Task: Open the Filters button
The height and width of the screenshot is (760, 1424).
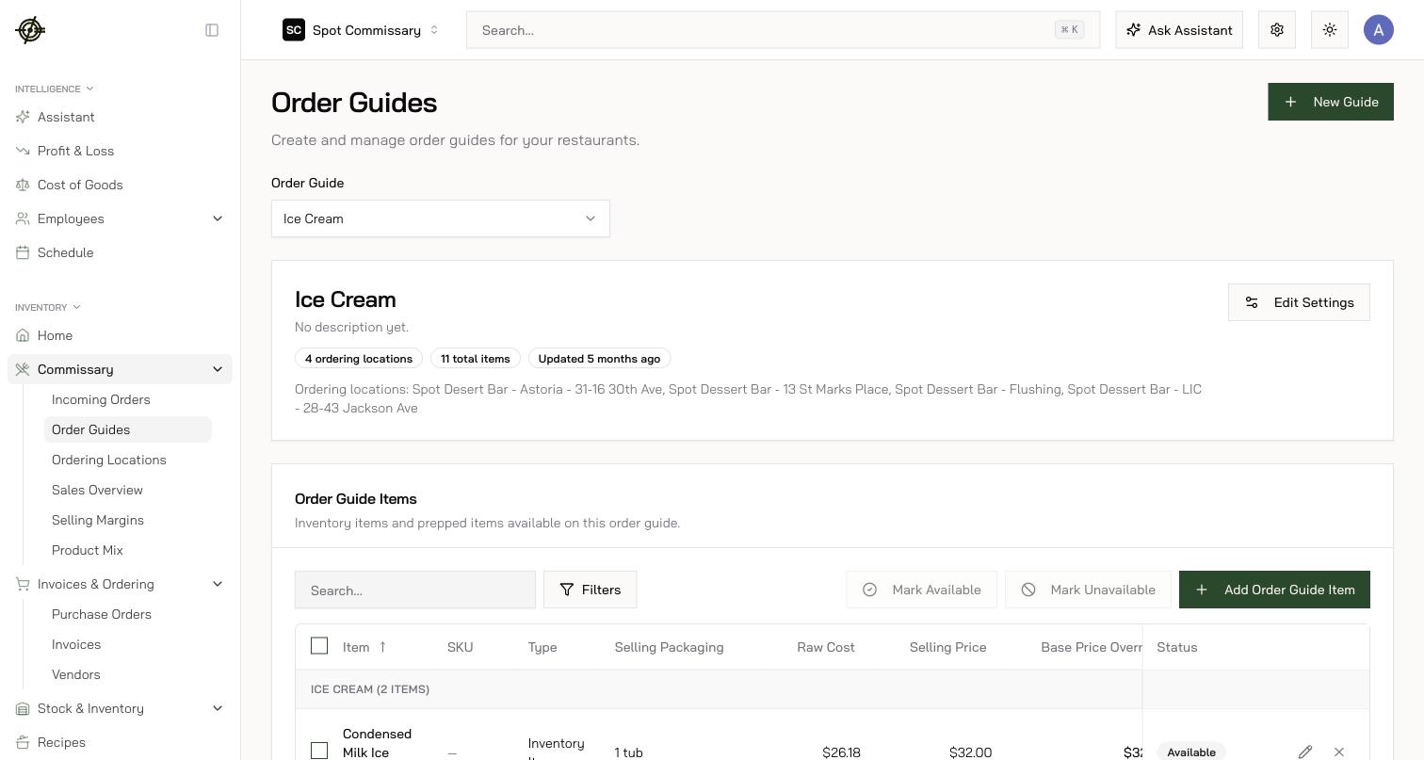Action: point(590,590)
